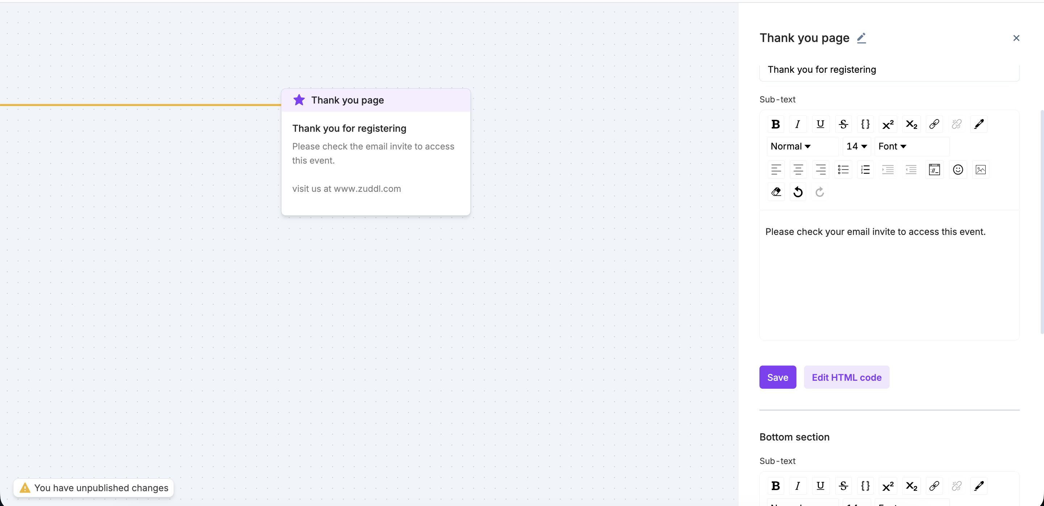Insert an image with the picture icon
Image resolution: width=1044 pixels, height=506 pixels.
tap(980, 170)
